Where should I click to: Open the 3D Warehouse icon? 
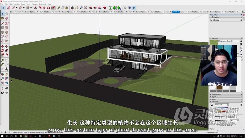tap(91, 8)
